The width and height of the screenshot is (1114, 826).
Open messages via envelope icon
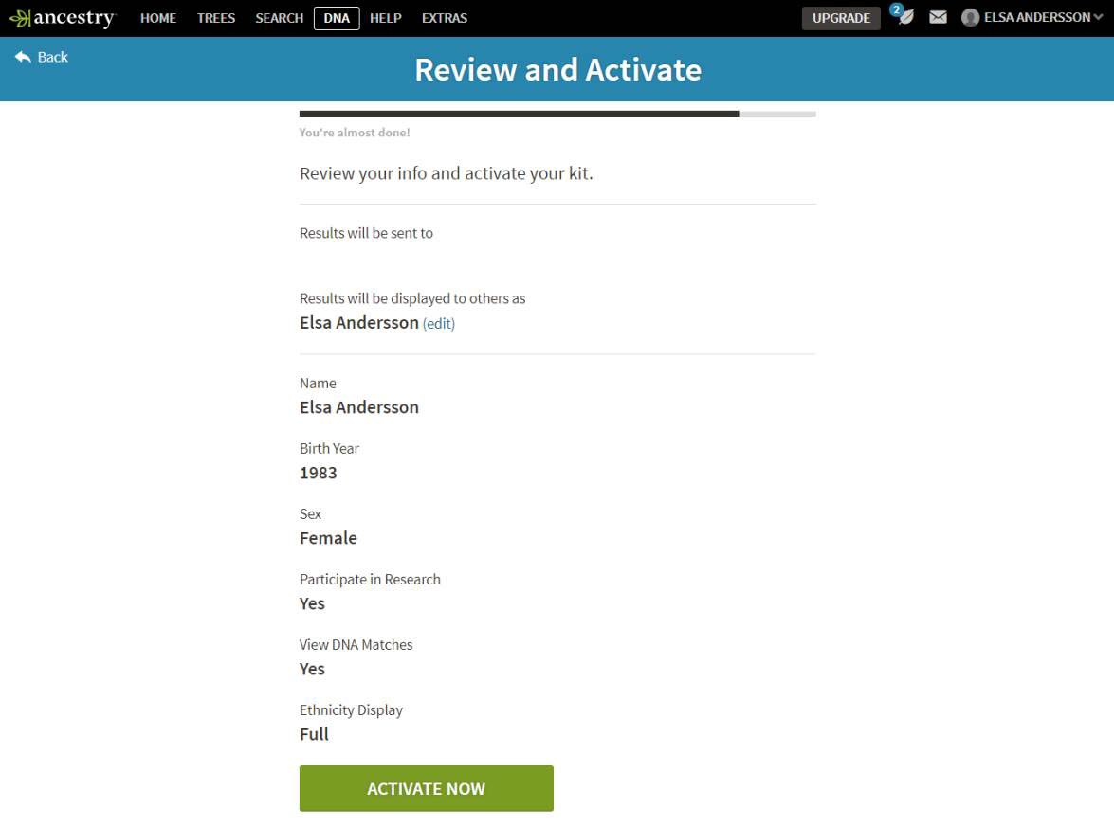[x=938, y=17]
